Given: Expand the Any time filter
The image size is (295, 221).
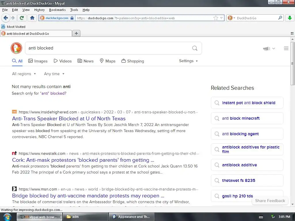Looking at the screenshot, I should pyautogui.click(x=54, y=74).
